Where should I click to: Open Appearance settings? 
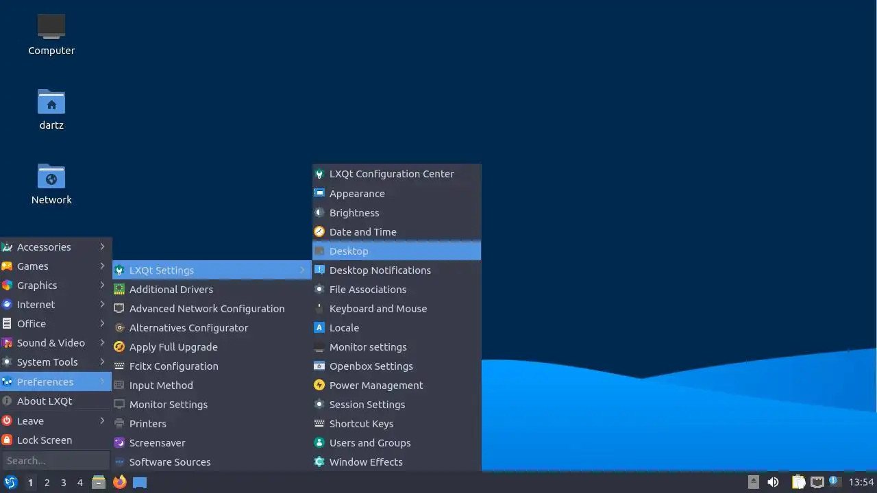(397, 194)
